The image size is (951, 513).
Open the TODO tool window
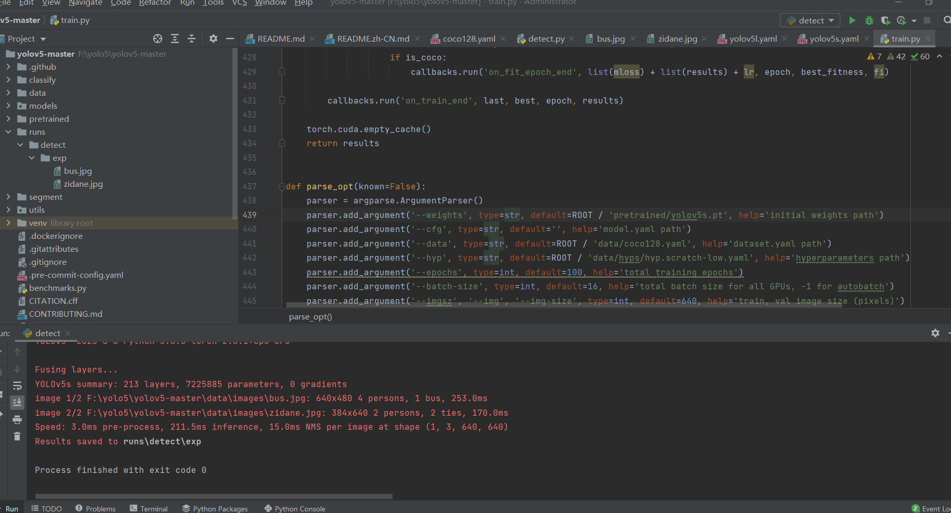tap(46, 508)
